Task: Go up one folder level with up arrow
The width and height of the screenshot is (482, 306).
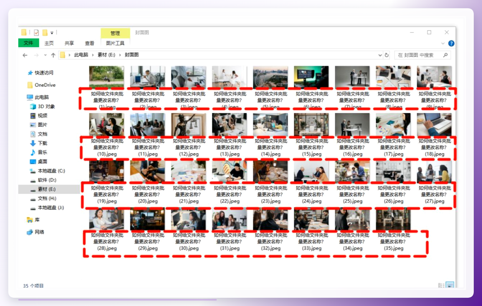Action: tap(53, 55)
